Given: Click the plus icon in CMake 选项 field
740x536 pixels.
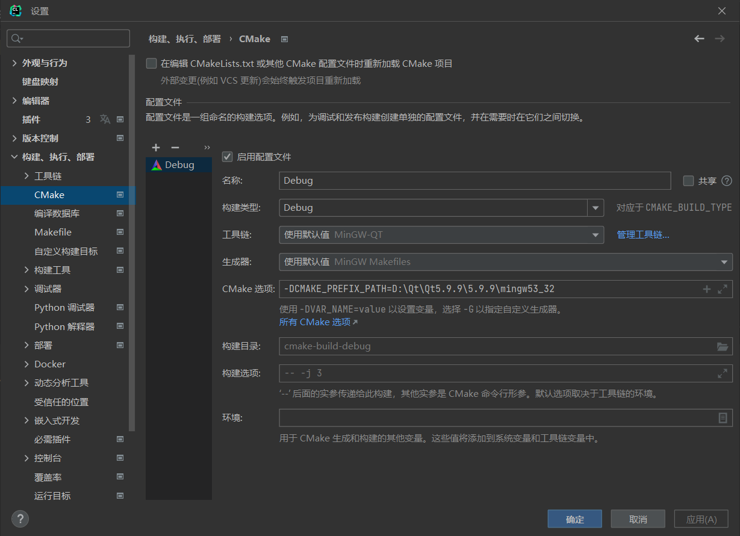Looking at the screenshot, I should pos(707,289).
